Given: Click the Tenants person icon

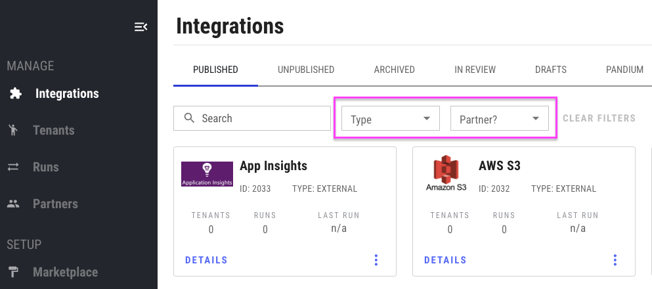Looking at the screenshot, I should point(14,130).
